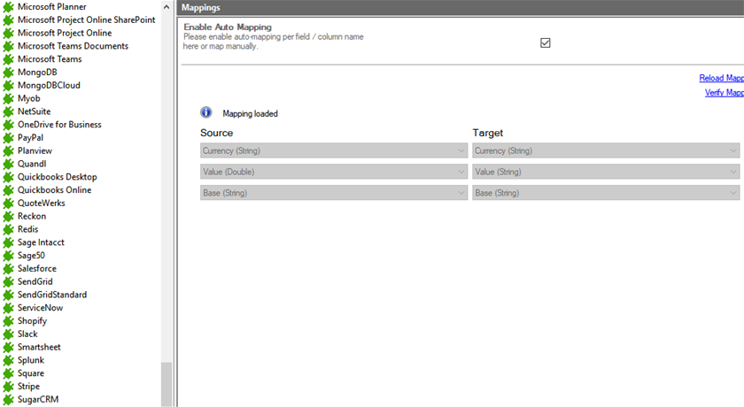Click the Reload Mapping link
Viewport: 744px width, 407px height.
click(x=721, y=79)
